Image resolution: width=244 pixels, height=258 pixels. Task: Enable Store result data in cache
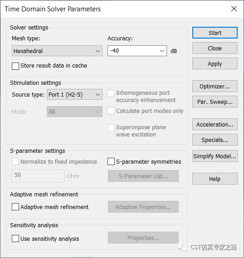pos(15,66)
